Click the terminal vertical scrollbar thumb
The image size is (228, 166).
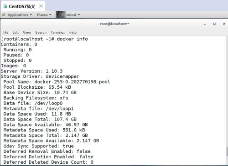(227, 151)
